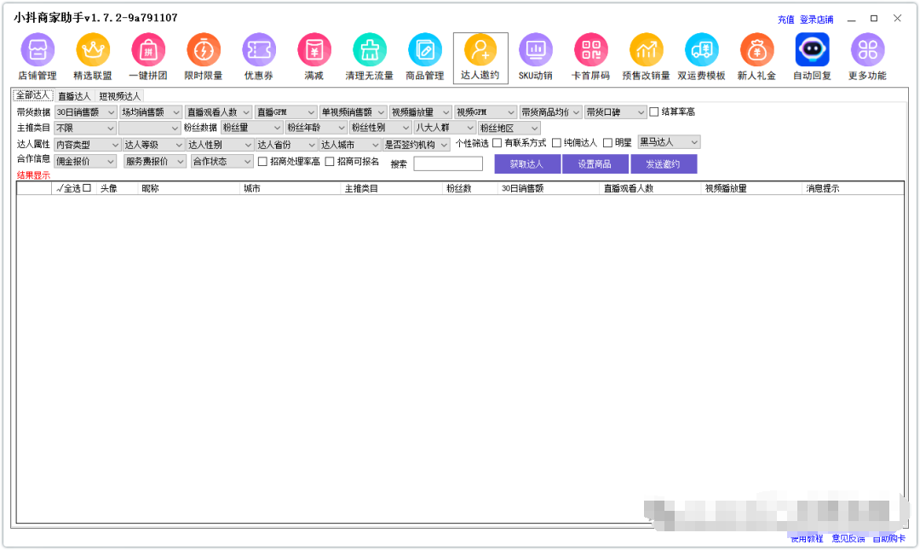Open the 佣金报价 dropdown
920x550 pixels.
86,161
